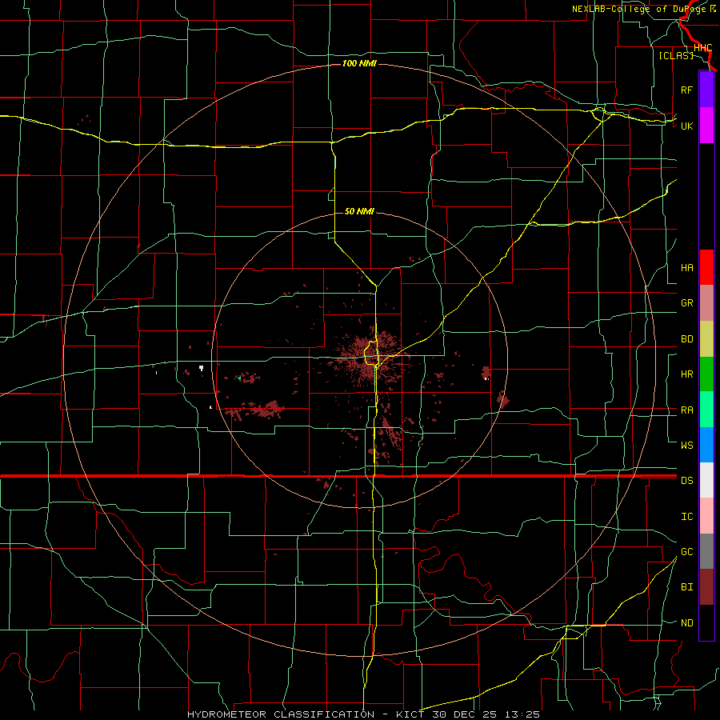Click the 'BI' legend label
Viewport: 720px width, 720px height.
pyautogui.click(x=686, y=587)
